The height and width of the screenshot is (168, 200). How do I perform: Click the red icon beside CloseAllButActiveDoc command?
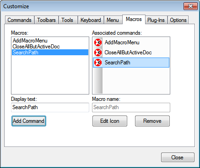[x=98, y=52]
